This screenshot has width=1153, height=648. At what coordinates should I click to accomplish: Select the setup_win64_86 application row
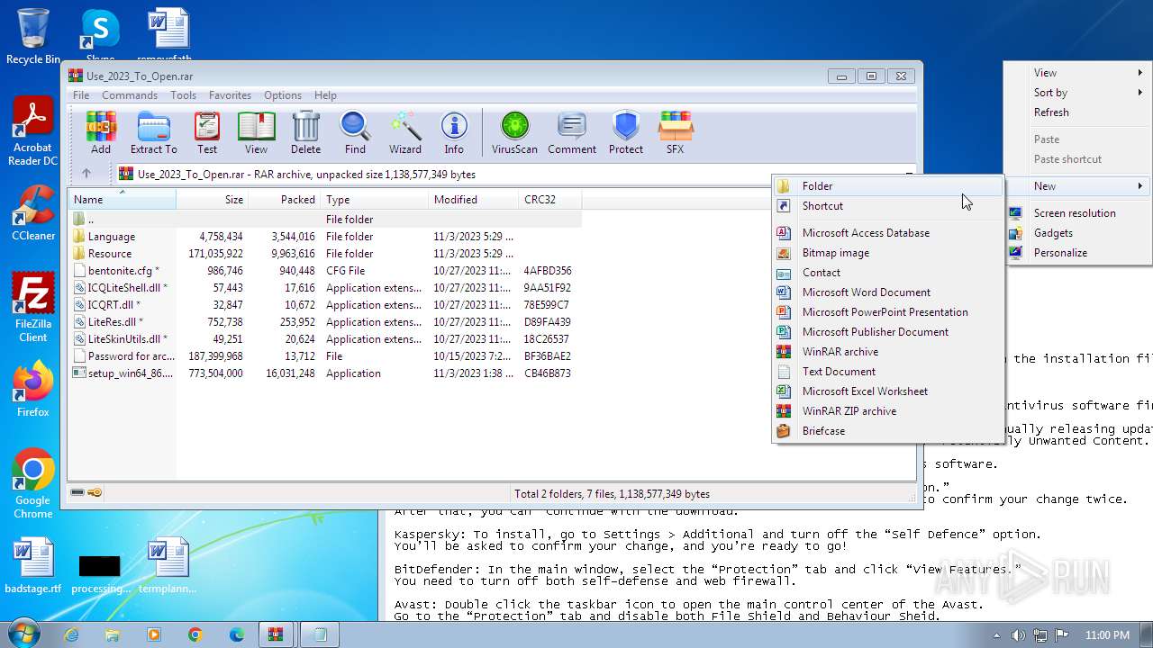(x=324, y=373)
